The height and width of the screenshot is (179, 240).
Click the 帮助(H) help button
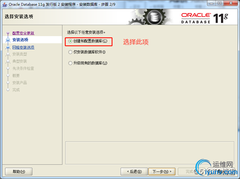point(19,172)
